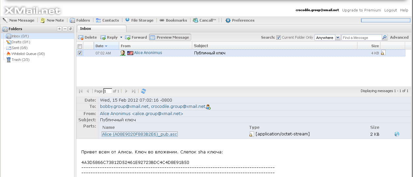Click the add contact icon after recipients
The height and width of the screenshot is (177, 413).
click(208, 107)
